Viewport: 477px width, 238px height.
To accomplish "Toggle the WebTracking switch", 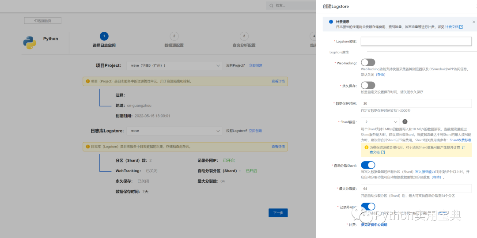I will [x=368, y=63].
